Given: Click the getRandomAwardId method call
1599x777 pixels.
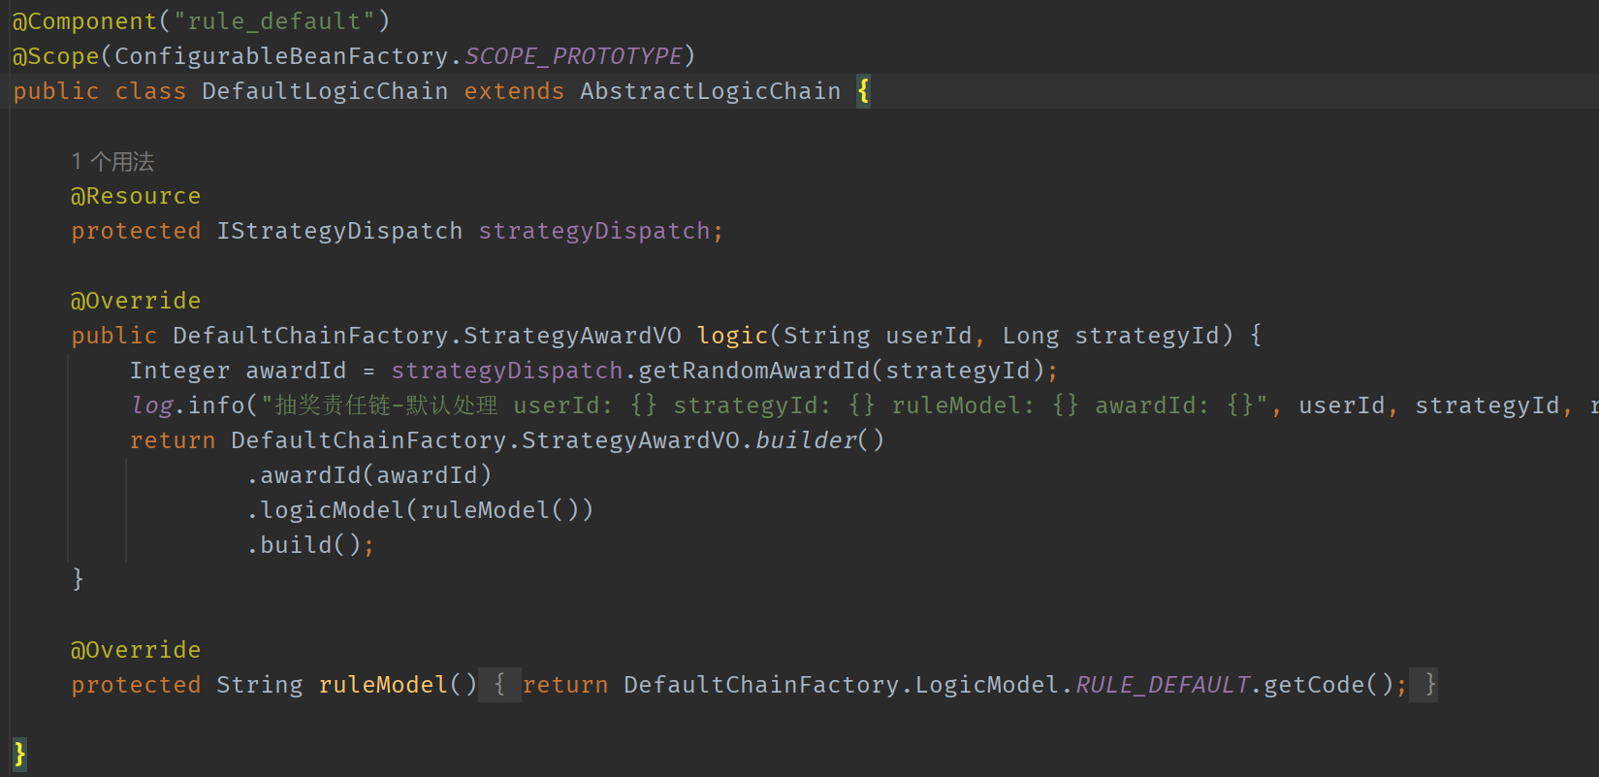Looking at the screenshot, I should [x=754, y=371].
